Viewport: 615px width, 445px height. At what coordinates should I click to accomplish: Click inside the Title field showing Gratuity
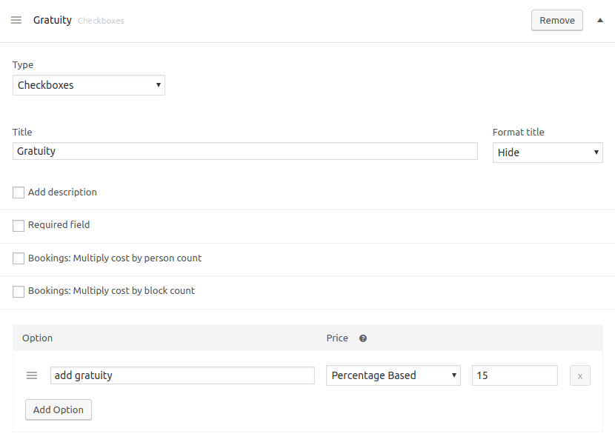[245, 151]
